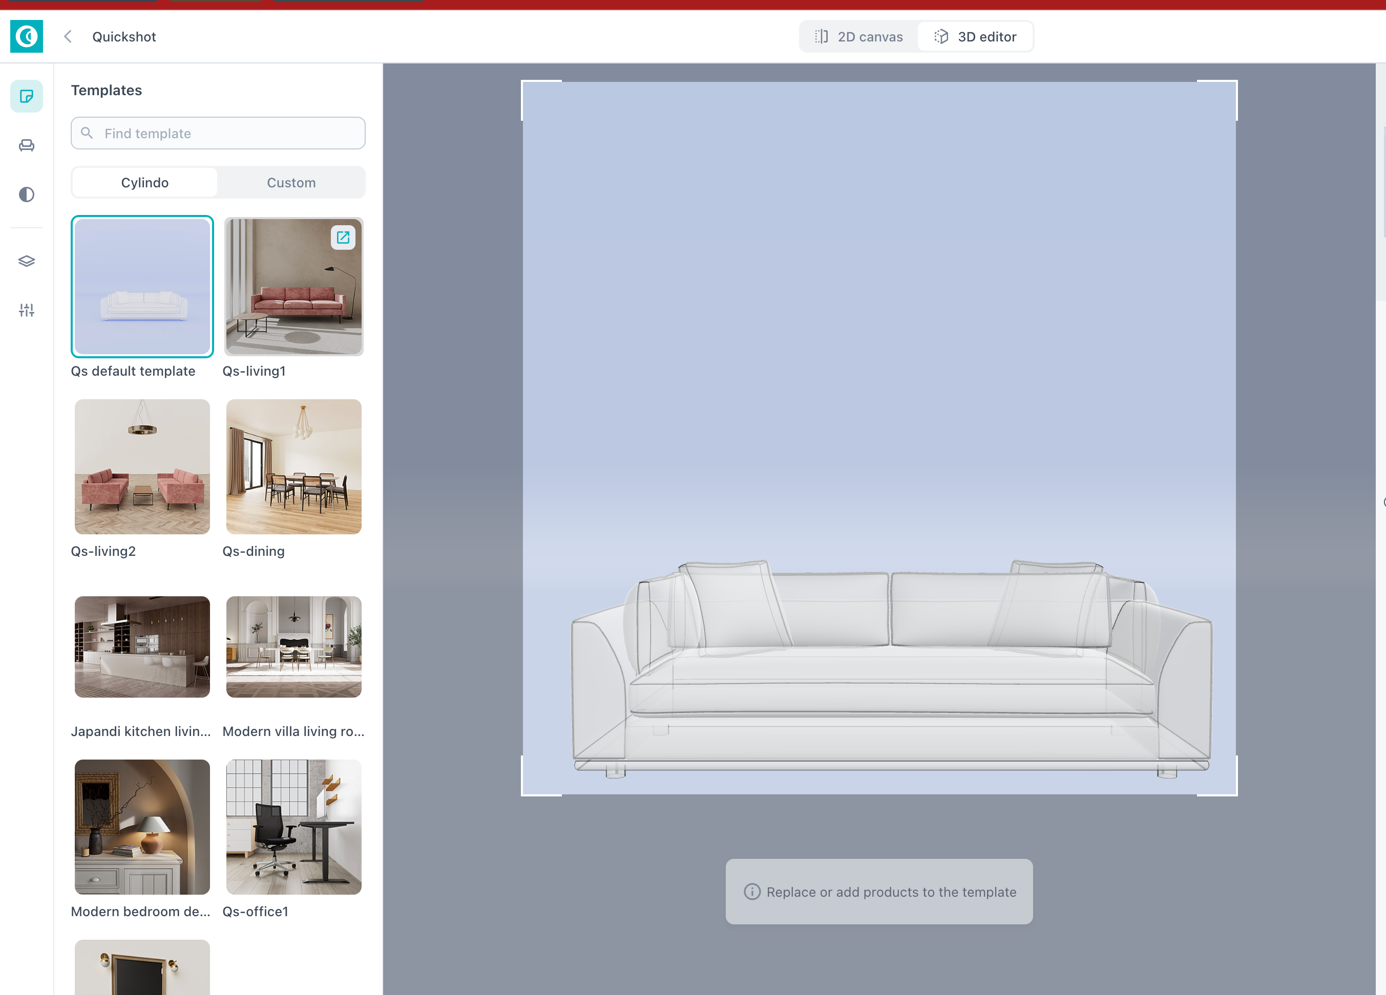Click the Qs default template label

tap(133, 371)
